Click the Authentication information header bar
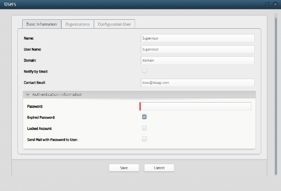The height and width of the screenshot is (191, 281). pyautogui.click(x=139, y=95)
